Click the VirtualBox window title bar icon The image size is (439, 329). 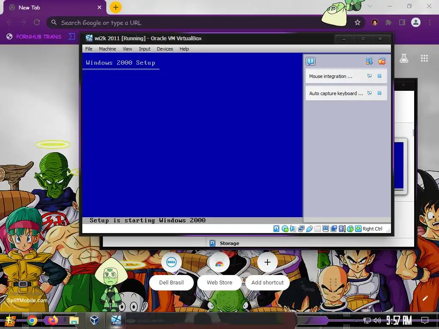(89, 38)
